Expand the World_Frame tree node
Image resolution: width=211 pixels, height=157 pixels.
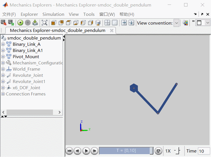point(3,69)
